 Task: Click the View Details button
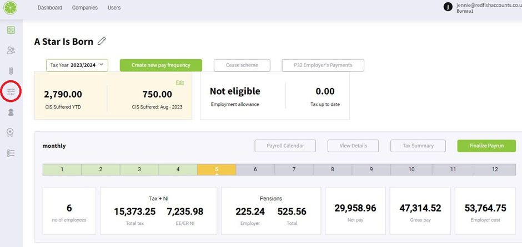pyautogui.click(x=353, y=146)
